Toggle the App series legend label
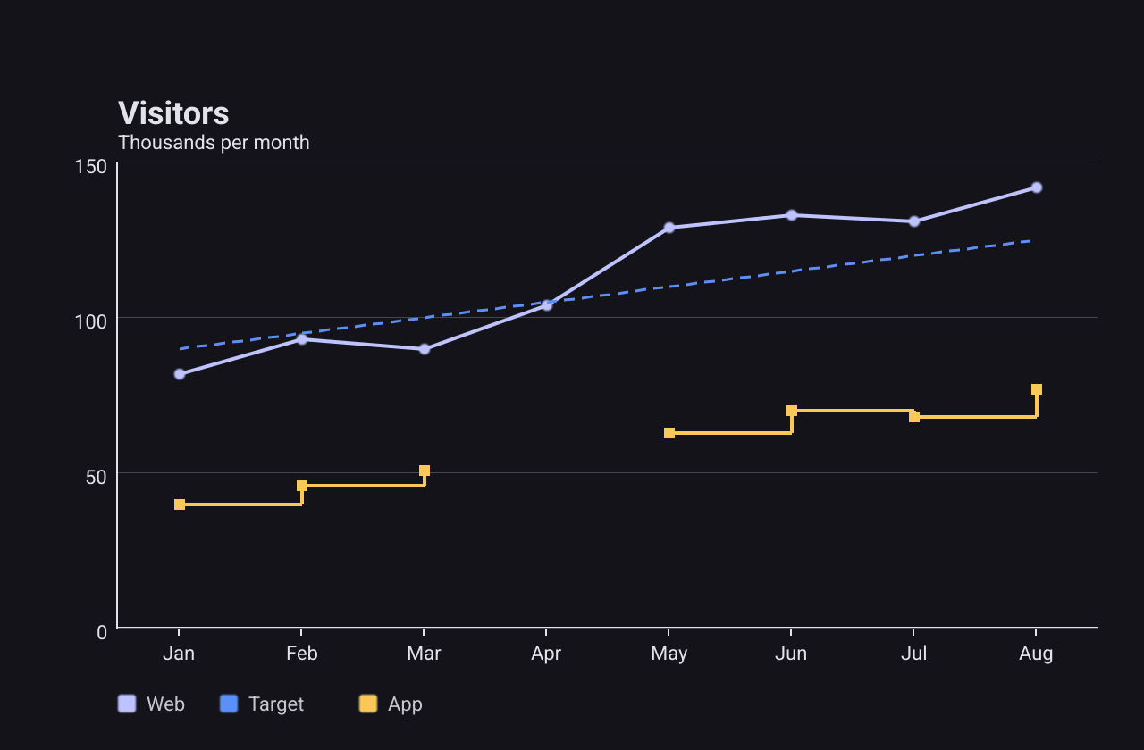Image resolution: width=1144 pixels, height=750 pixels. tap(405, 704)
